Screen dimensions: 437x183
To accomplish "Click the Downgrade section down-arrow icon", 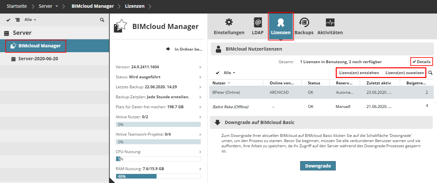I will click(218, 123).
